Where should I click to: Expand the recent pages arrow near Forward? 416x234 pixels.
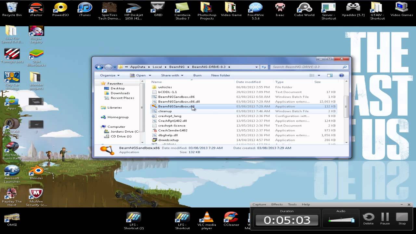tap(115, 67)
